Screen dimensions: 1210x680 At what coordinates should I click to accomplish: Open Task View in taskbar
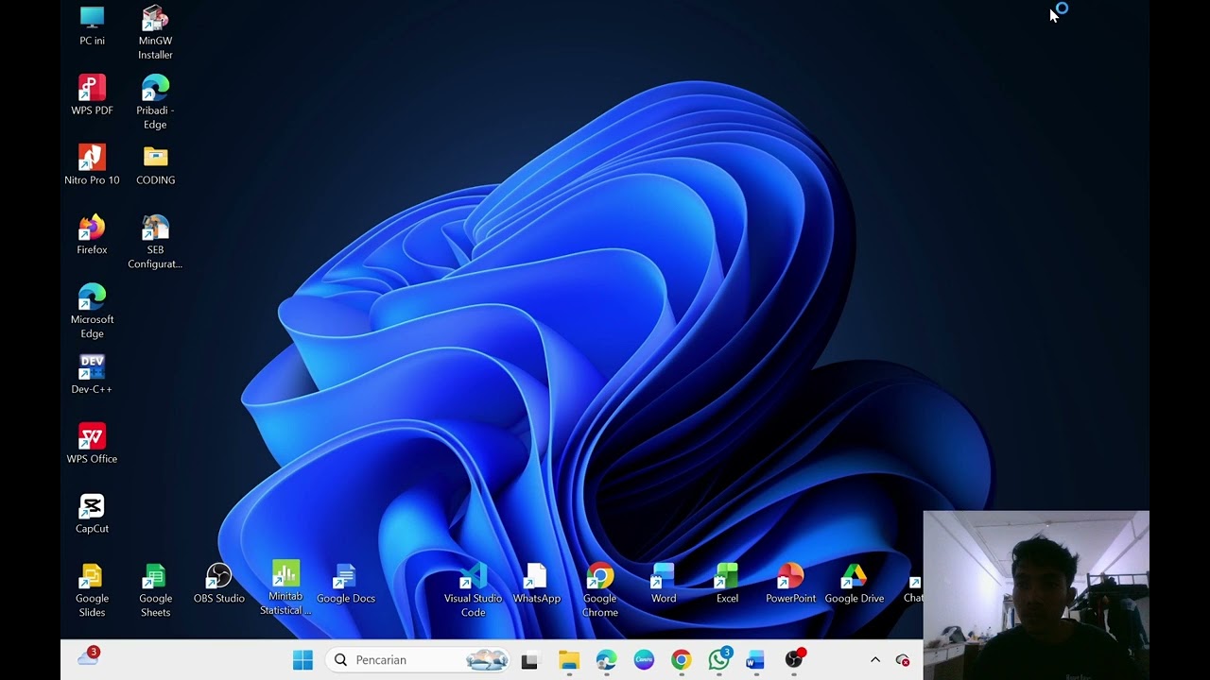click(529, 660)
